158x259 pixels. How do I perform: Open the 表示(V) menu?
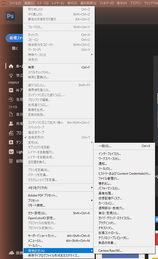[122, 3]
